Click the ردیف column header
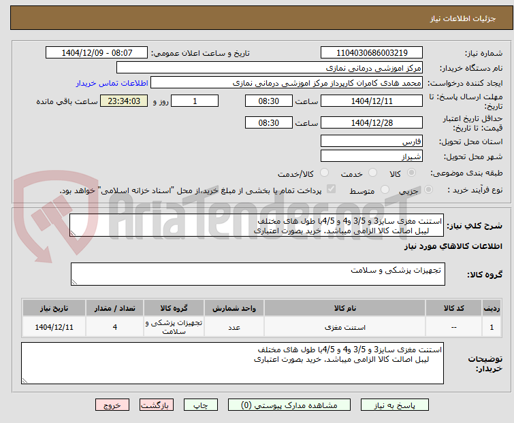 (492, 308)
